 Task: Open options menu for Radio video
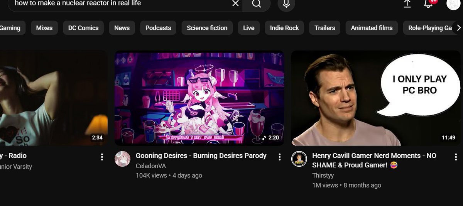(102, 157)
